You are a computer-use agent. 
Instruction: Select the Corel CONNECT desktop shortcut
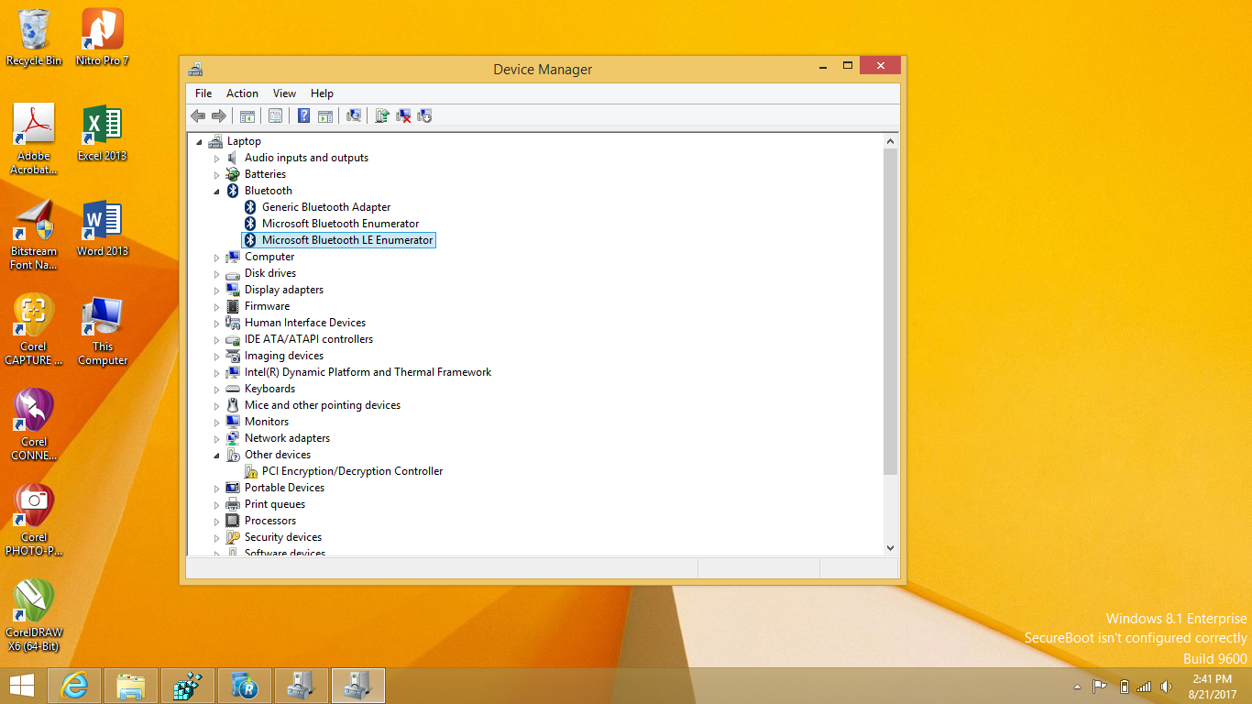click(34, 425)
